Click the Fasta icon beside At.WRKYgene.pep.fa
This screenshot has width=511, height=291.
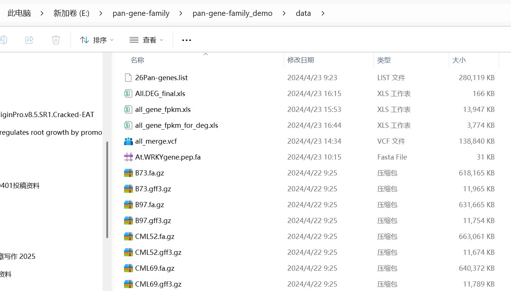coord(128,157)
